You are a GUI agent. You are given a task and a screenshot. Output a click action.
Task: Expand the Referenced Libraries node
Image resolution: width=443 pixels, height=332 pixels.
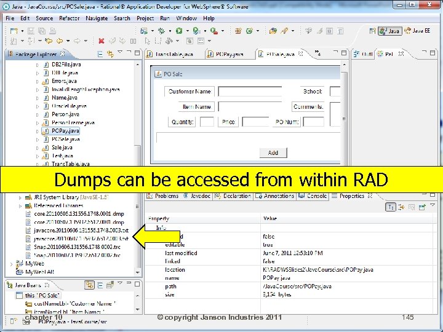pos(20,206)
